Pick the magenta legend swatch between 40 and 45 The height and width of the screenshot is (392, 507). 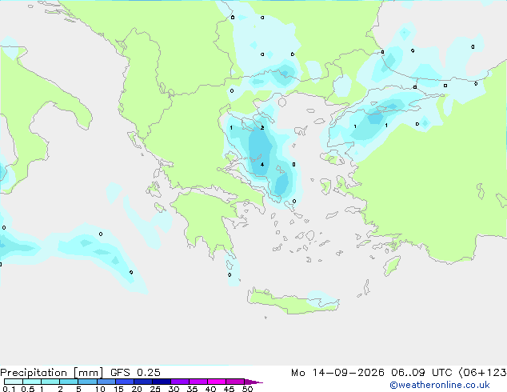coord(217,382)
